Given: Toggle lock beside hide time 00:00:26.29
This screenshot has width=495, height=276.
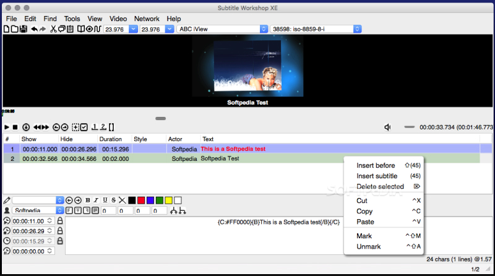Looking at the screenshot, I should tap(60, 231).
